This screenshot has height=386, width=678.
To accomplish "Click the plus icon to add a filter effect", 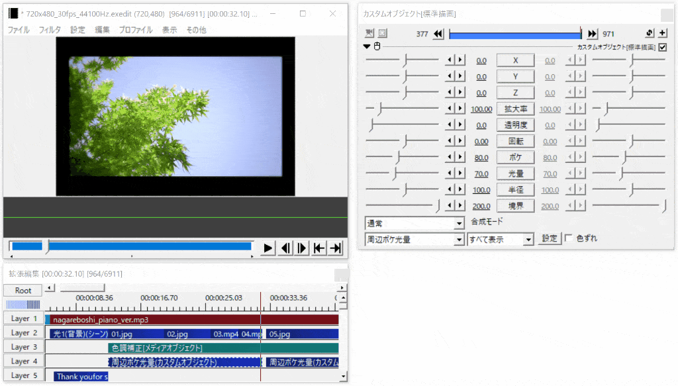I will click(x=663, y=34).
